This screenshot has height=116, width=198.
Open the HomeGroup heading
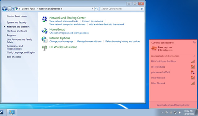click(x=57, y=29)
